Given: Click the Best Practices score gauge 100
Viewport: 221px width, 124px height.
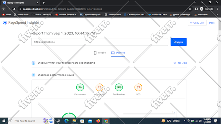Looking at the screenshot, I should (x=119, y=87).
